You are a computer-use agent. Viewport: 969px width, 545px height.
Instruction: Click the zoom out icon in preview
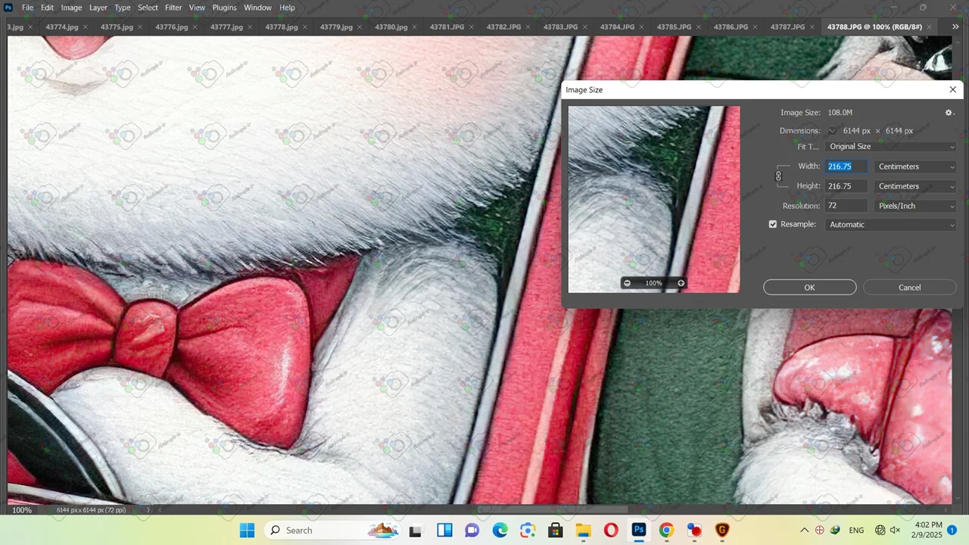pos(627,283)
